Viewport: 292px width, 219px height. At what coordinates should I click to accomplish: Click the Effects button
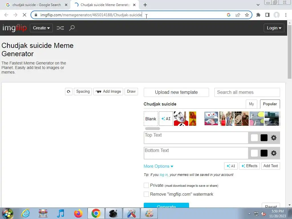(249, 166)
